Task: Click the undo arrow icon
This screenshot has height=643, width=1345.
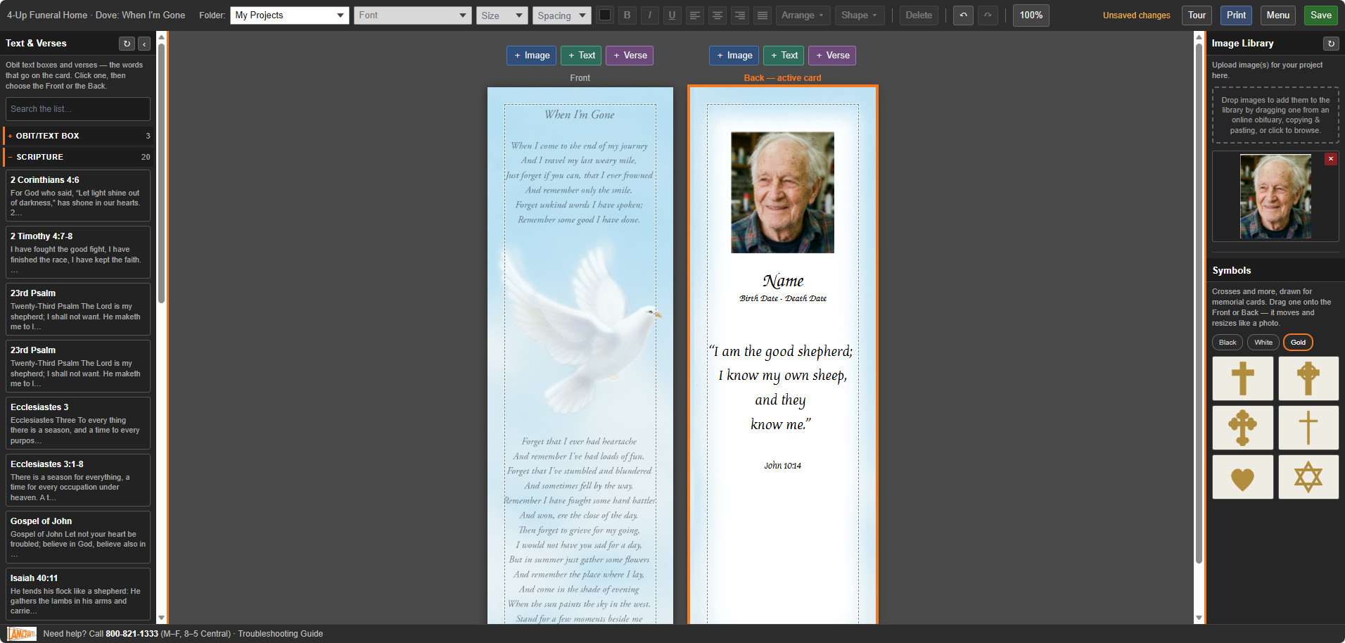Action: (x=964, y=15)
